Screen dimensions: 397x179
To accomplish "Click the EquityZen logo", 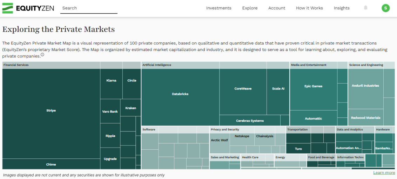I will 28,8.
